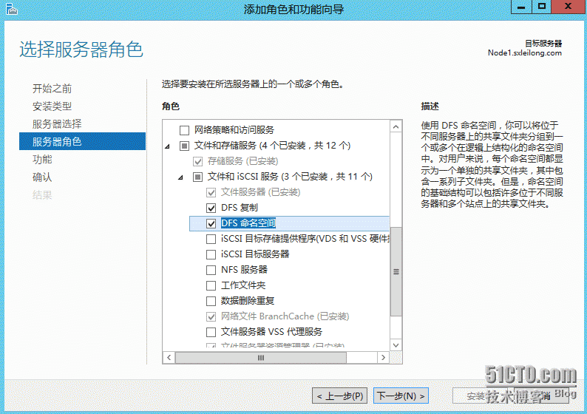Check iSCSI 目标存储提供程序 checkbox
Viewport: 587px width, 414px height.
tap(211, 239)
